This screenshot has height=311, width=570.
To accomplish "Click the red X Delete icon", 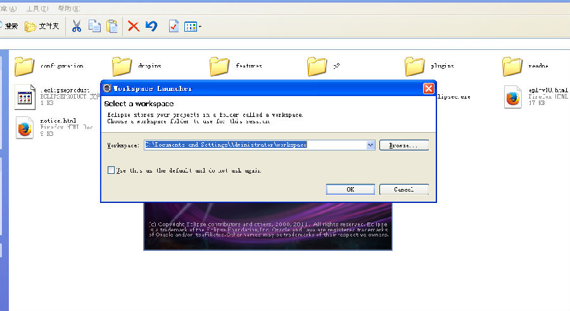I will (x=134, y=26).
